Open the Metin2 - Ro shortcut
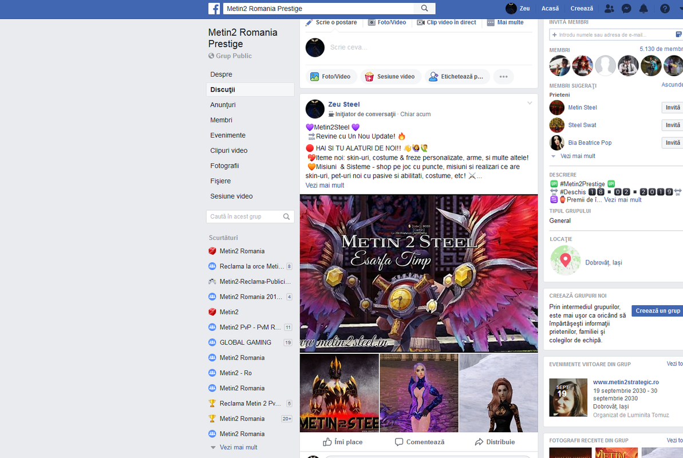Screen dimensions: 683x458 [x=236, y=373]
